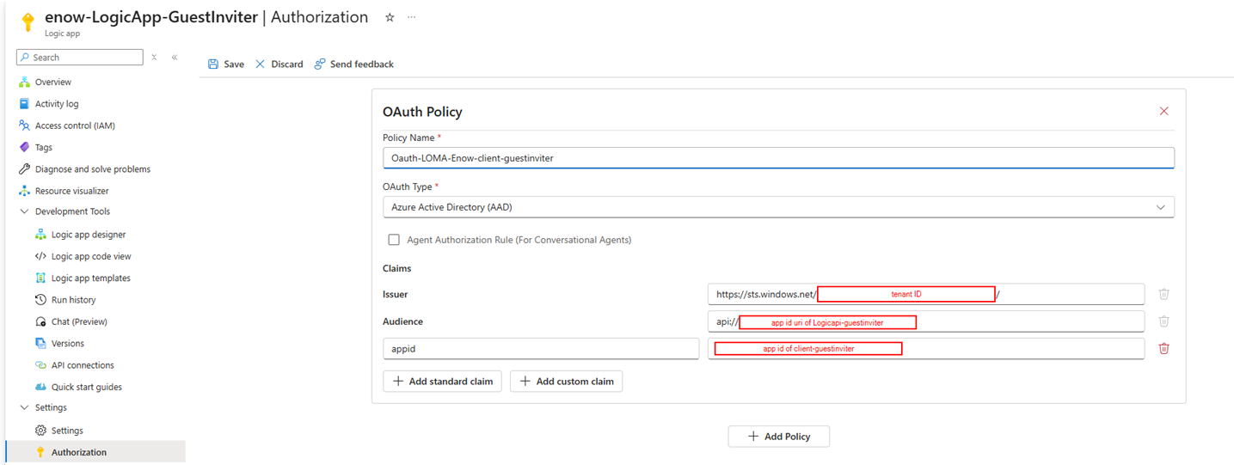Close the OAuth Policy with red X
The height and width of the screenshot is (465, 1234).
pos(1163,111)
